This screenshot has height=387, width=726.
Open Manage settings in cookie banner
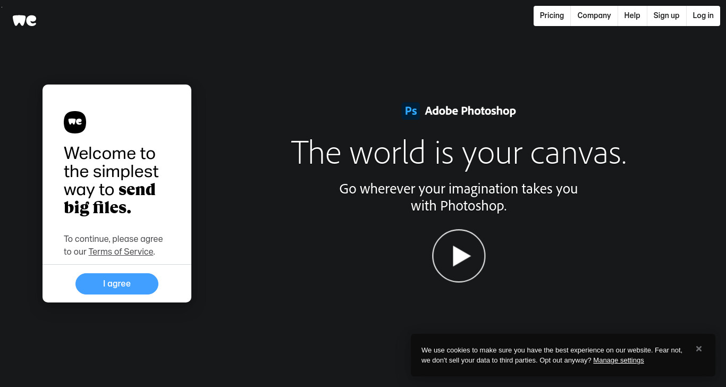618,360
